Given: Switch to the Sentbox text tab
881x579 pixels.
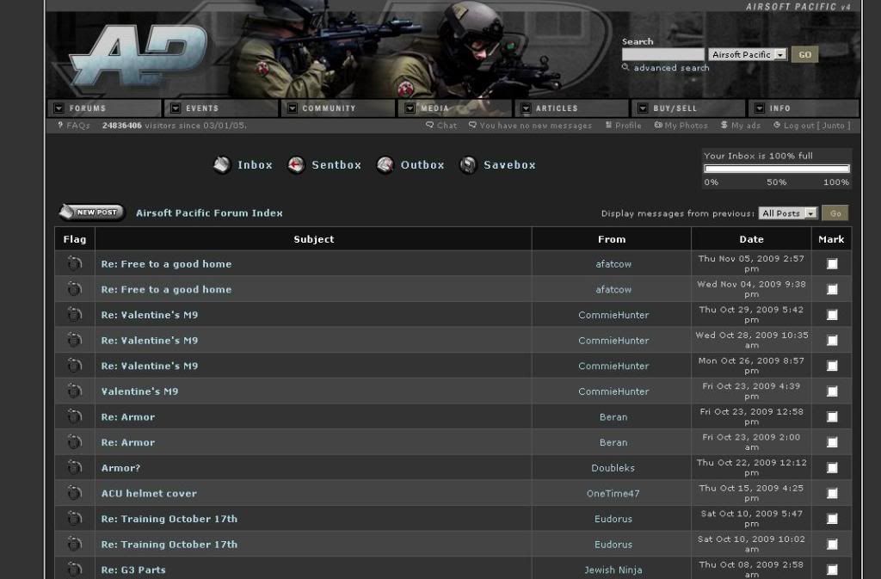Looking at the screenshot, I should coord(336,164).
